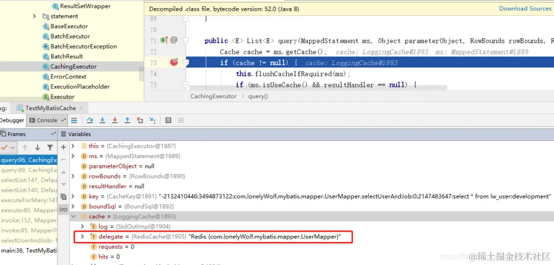This screenshot has width=554, height=265.
Task: Click the implements-method gutter icon on line 71
Action: tap(164, 40)
